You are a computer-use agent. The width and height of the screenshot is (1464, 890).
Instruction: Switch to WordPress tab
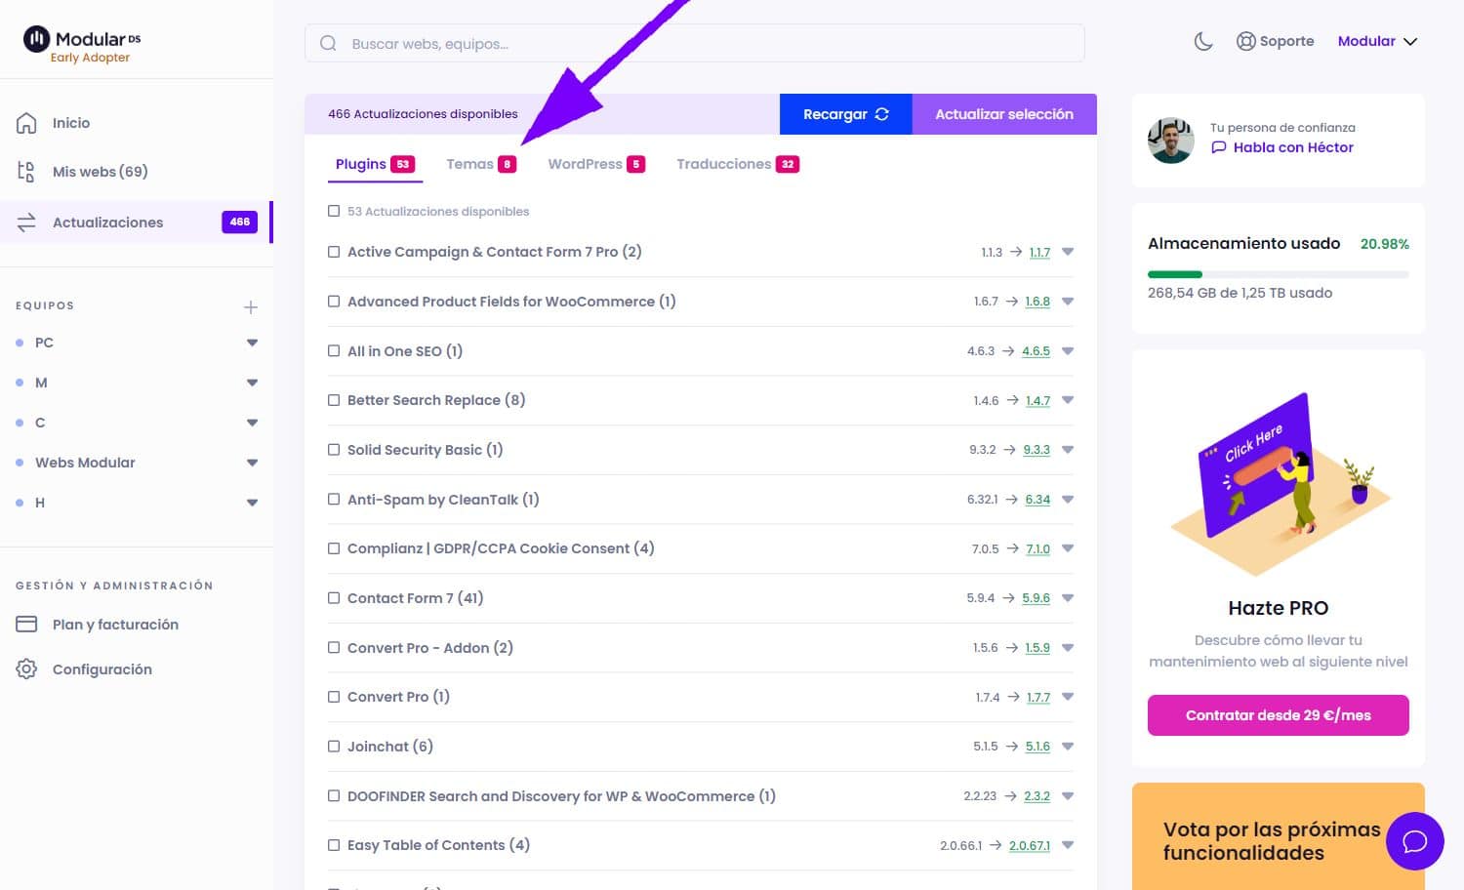click(x=596, y=164)
